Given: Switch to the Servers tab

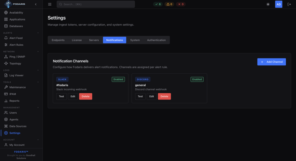Looking at the screenshot, I should pos(94,40).
